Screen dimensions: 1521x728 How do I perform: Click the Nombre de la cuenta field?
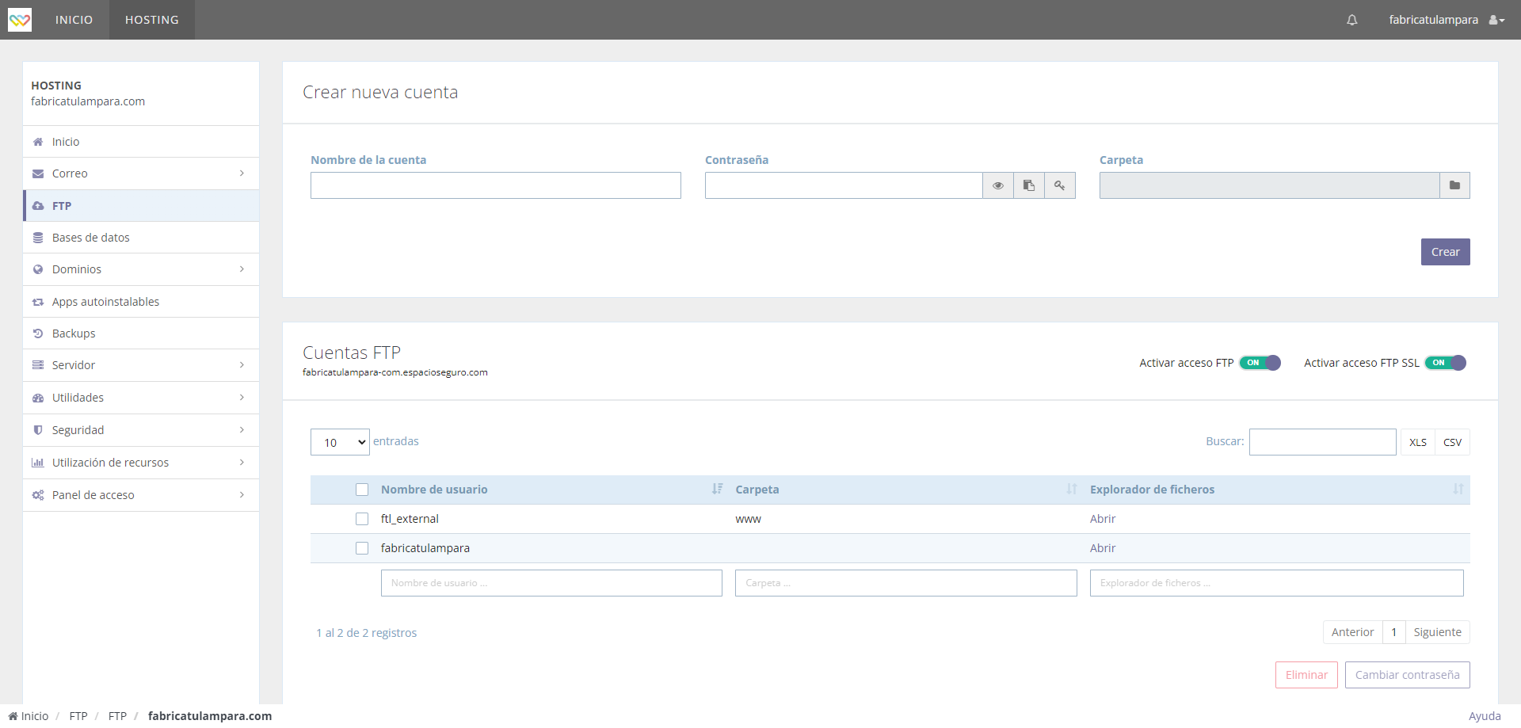pyautogui.click(x=495, y=185)
